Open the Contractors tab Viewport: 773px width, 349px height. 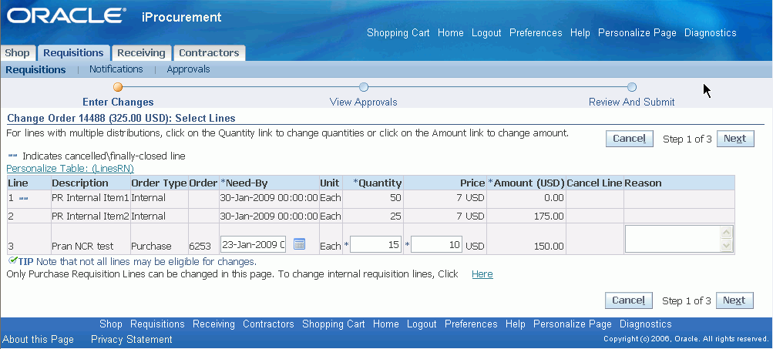pyautogui.click(x=209, y=52)
